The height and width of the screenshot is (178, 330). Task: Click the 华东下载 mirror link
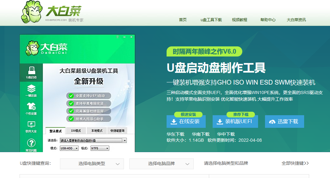pyautogui.click(x=175, y=134)
